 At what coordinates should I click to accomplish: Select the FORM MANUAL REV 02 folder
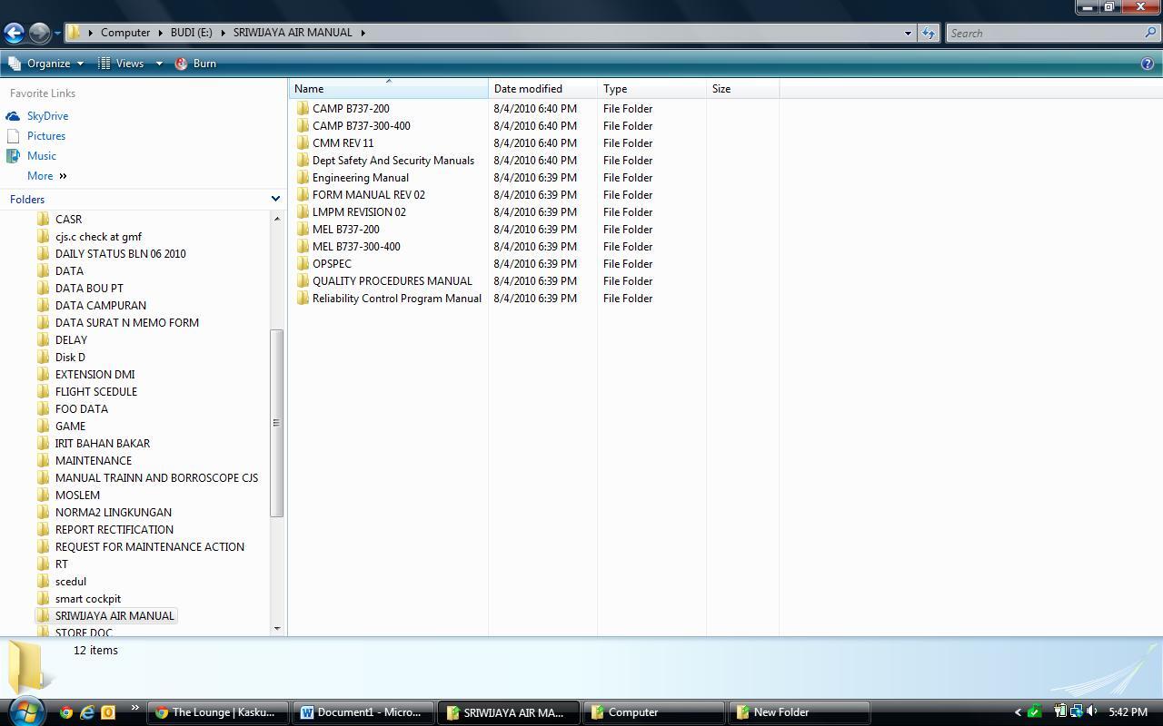tap(368, 195)
